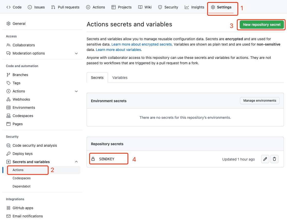Click the Manage environments button
This screenshot has width=287, height=222.
(260, 101)
